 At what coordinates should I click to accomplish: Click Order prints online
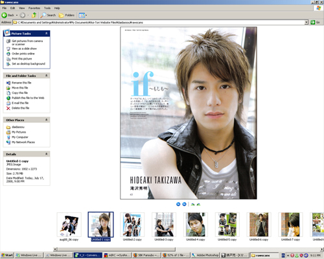23,54
